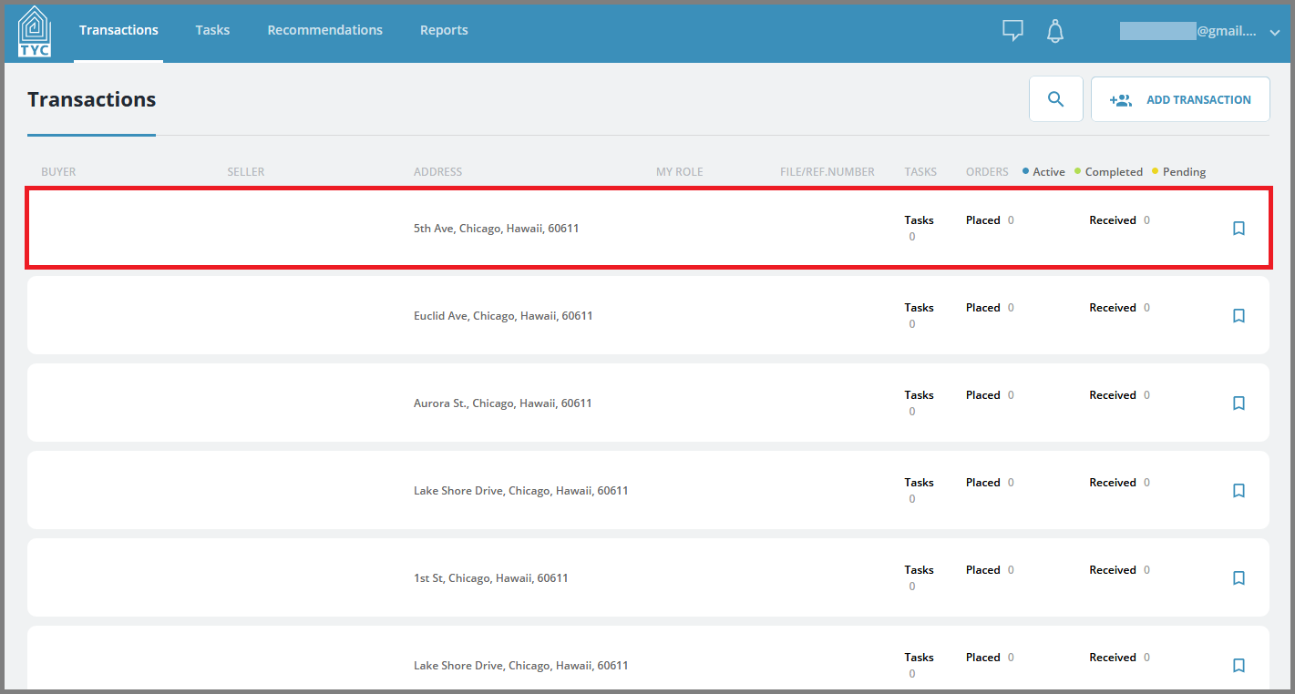The height and width of the screenshot is (694, 1295).
Task: Bookmark the 1st St transaction
Action: [x=1238, y=578]
